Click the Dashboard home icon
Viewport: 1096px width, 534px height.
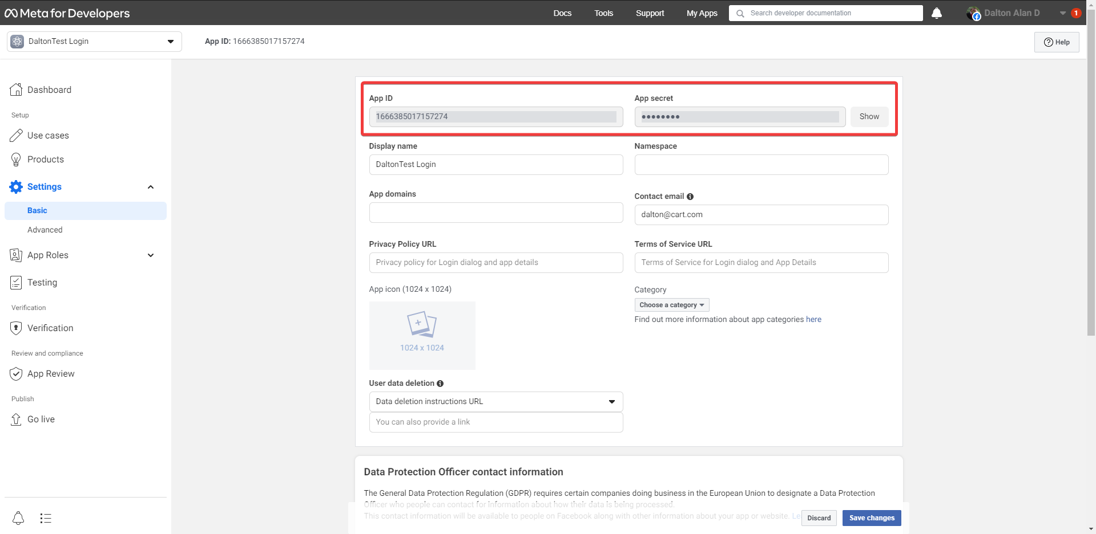(x=16, y=89)
